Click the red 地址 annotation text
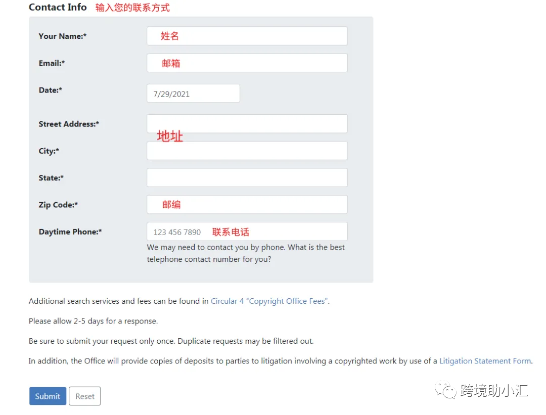Screen dimensions: 546x415 tap(170, 136)
